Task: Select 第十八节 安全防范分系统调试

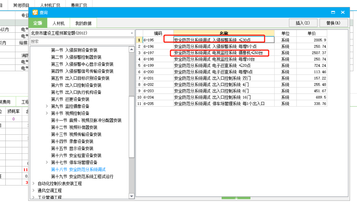Action: click(x=78, y=170)
